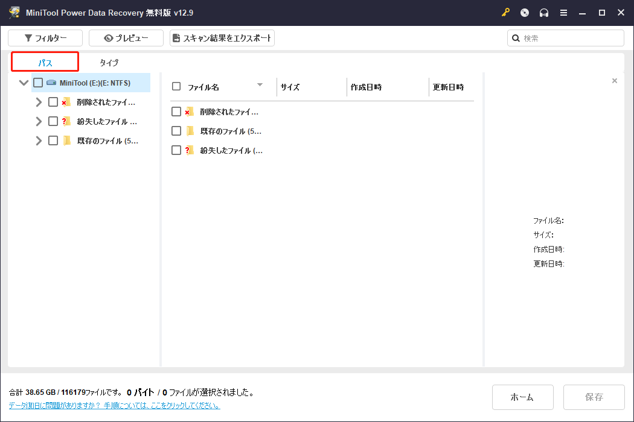Image resolution: width=634 pixels, height=422 pixels.
Task: Switch to the パス tab
Action: pyautogui.click(x=45, y=62)
